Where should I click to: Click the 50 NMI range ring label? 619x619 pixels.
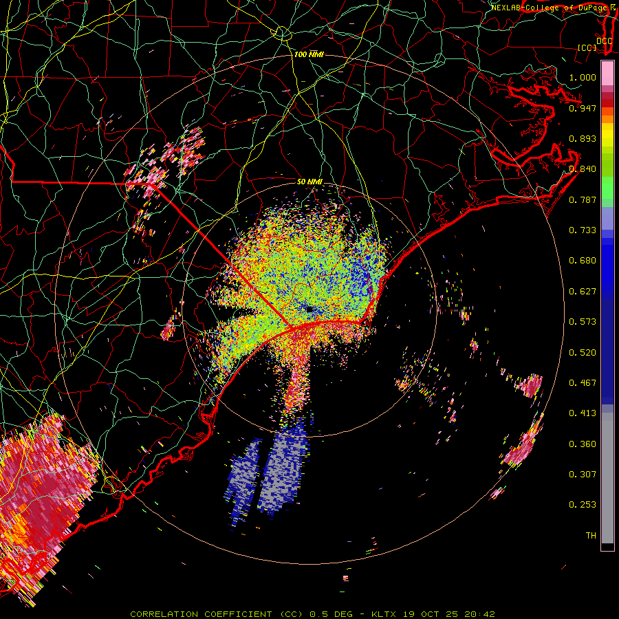click(309, 182)
